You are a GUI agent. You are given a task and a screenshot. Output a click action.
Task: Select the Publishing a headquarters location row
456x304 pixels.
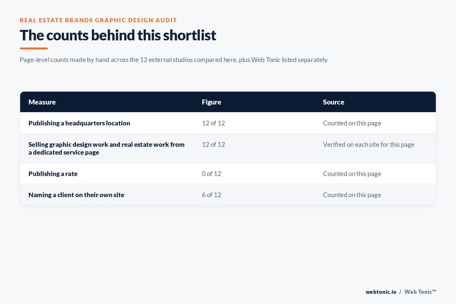pos(228,123)
